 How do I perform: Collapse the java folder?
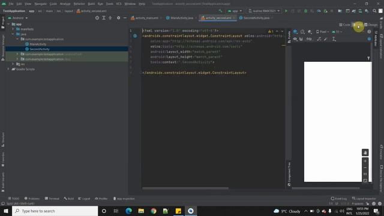(13, 34)
